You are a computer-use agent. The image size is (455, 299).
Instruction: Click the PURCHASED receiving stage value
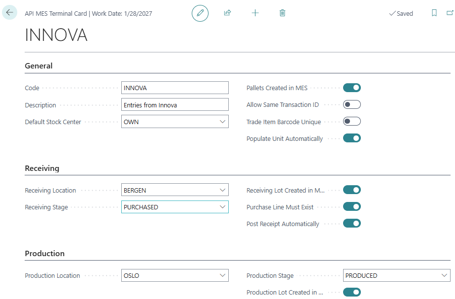(141, 207)
